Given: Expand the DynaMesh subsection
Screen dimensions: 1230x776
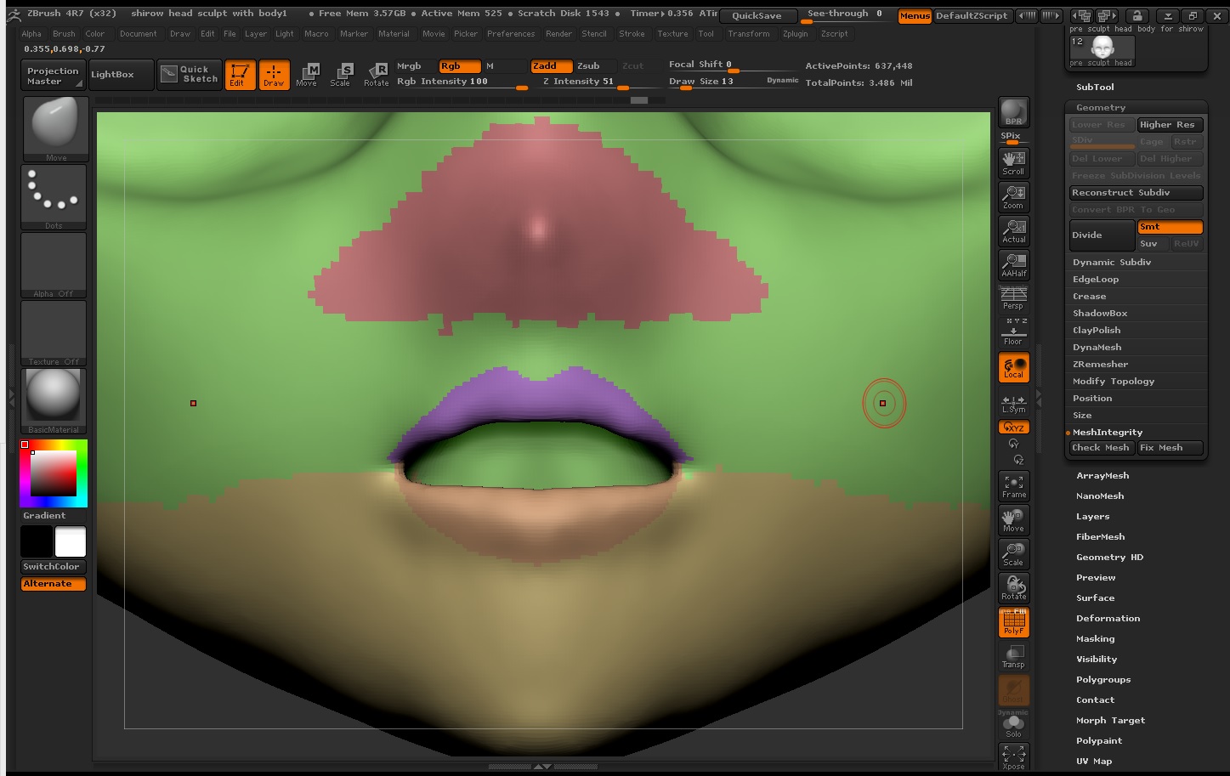Looking at the screenshot, I should click(x=1097, y=347).
